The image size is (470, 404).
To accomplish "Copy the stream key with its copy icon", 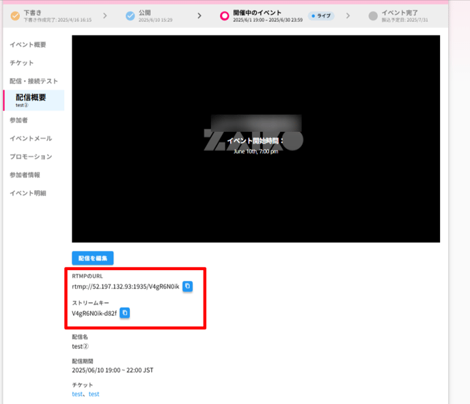I will point(125,313).
